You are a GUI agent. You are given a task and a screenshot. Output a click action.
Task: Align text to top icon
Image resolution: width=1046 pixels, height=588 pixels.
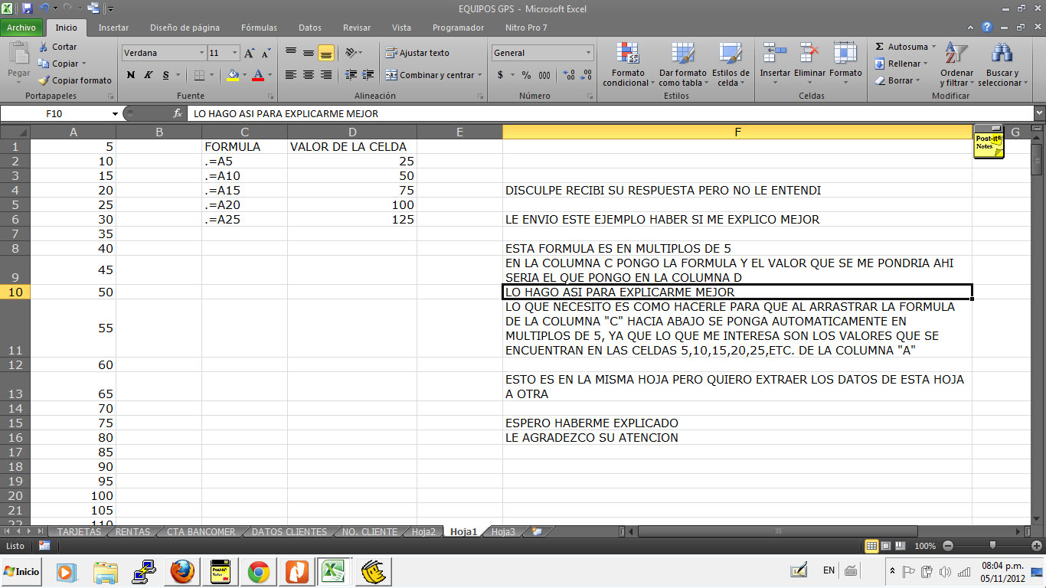click(x=291, y=53)
